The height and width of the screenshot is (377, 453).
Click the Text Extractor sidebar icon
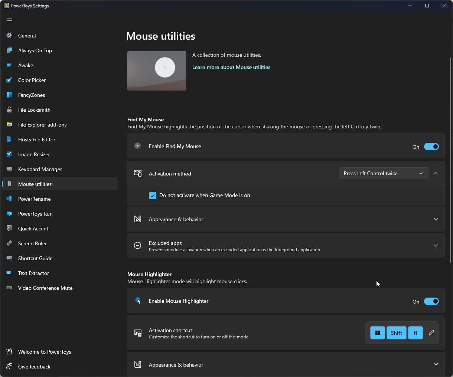[x=9, y=273]
